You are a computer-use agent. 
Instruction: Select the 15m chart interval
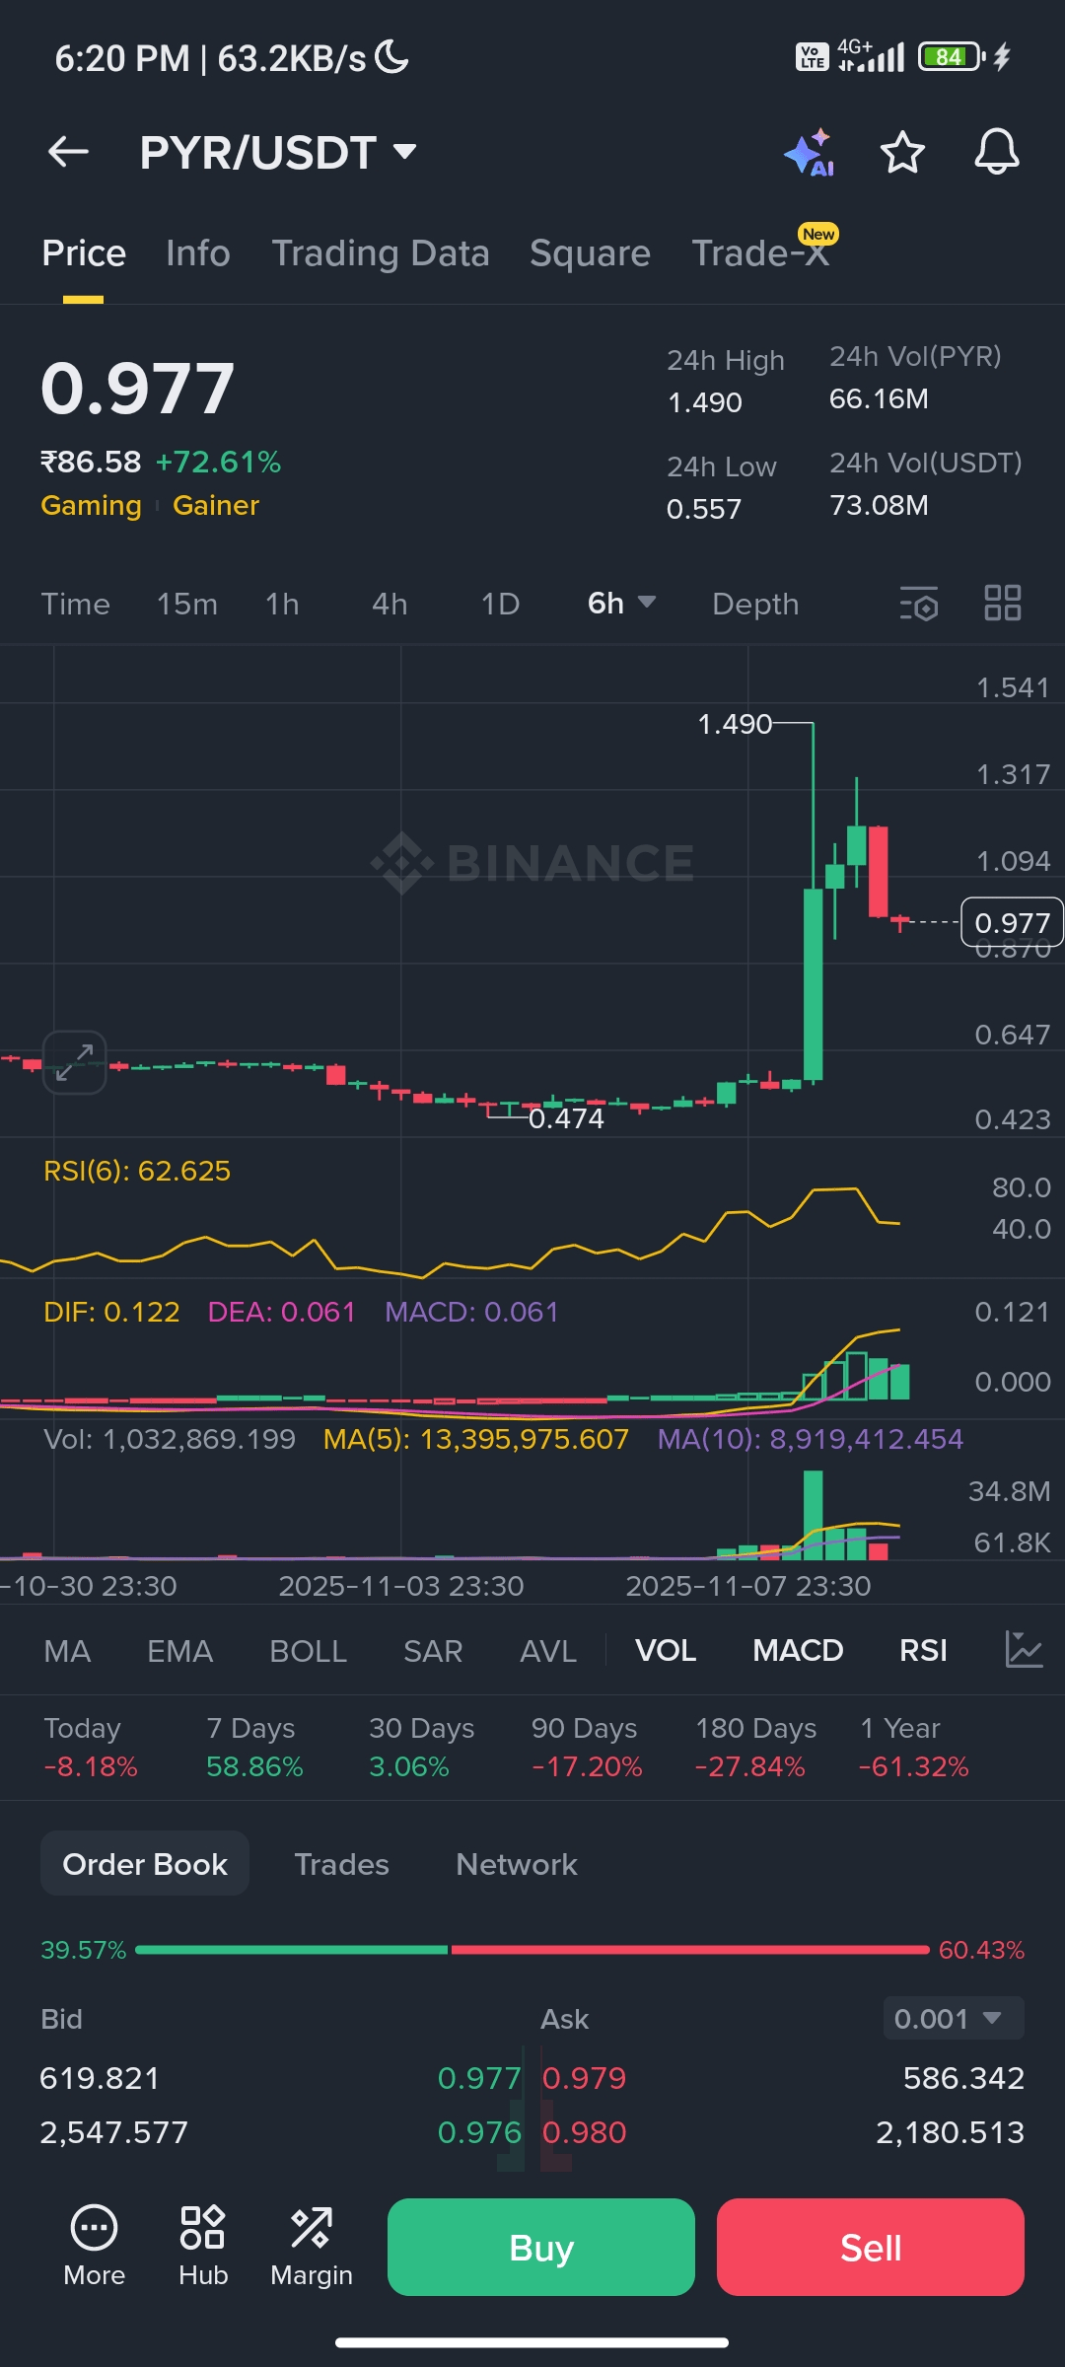point(187,604)
